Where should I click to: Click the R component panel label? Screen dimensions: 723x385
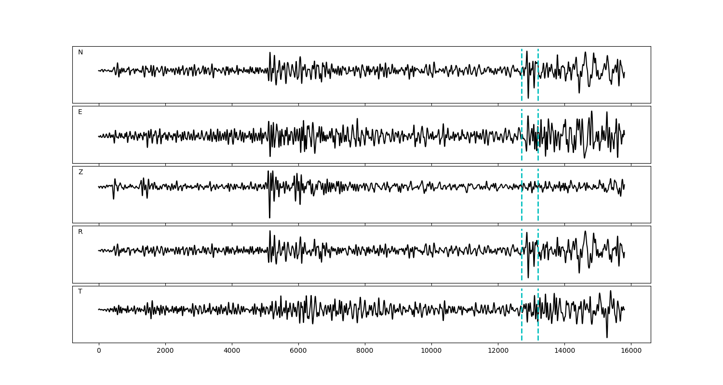click(x=80, y=232)
